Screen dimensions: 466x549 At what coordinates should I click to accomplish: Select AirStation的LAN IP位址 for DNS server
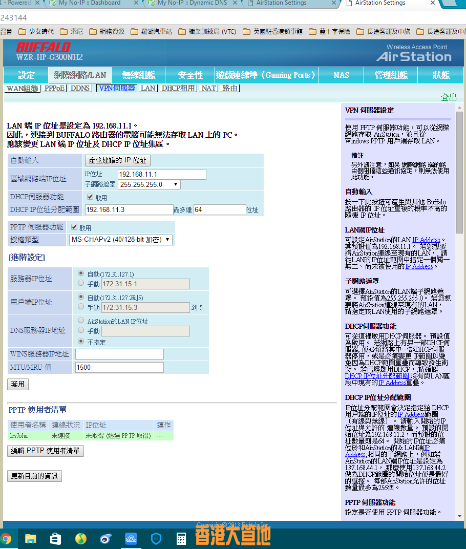click(81, 321)
